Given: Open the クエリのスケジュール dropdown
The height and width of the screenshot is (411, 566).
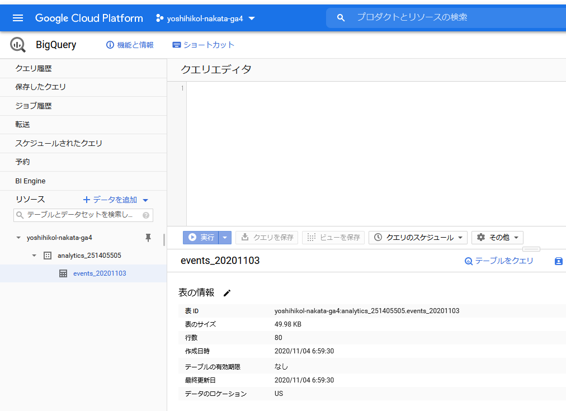Looking at the screenshot, I should coord(460,238).
